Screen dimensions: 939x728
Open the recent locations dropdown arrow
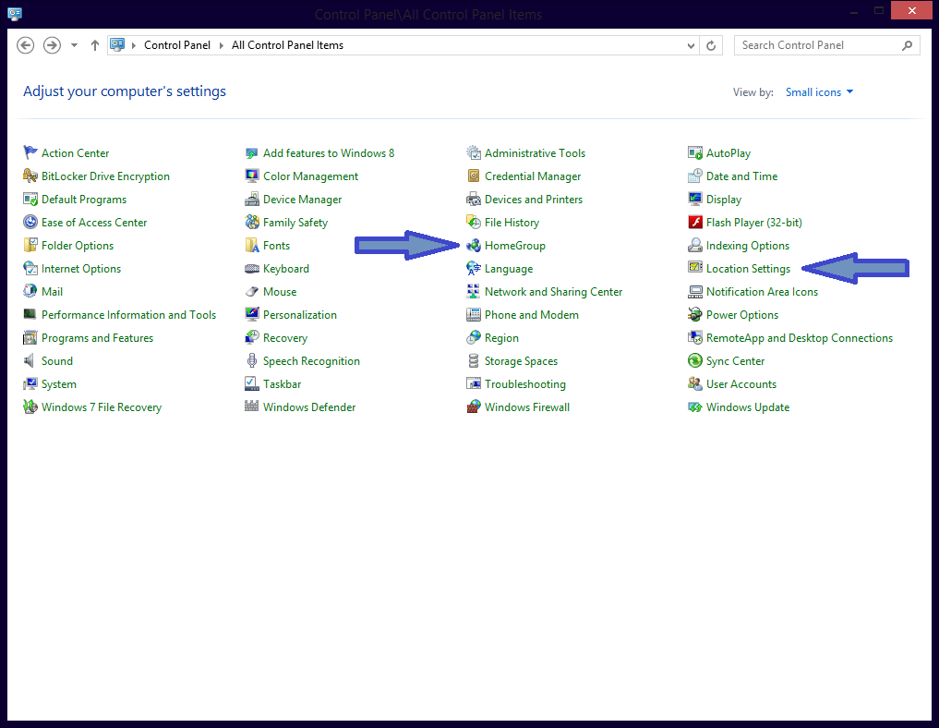[x=74, y=45]
